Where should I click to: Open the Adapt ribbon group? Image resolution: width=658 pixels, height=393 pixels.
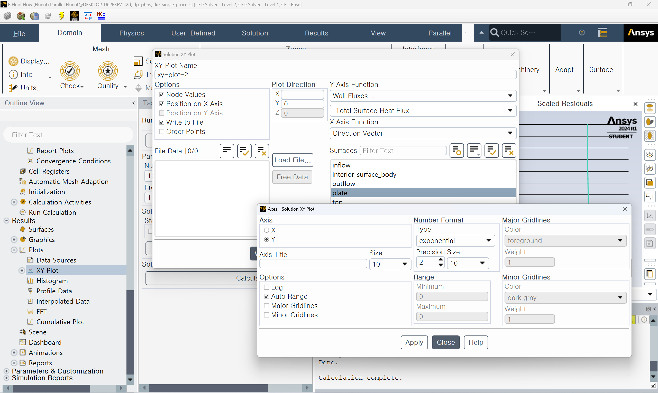click(564, 70)
